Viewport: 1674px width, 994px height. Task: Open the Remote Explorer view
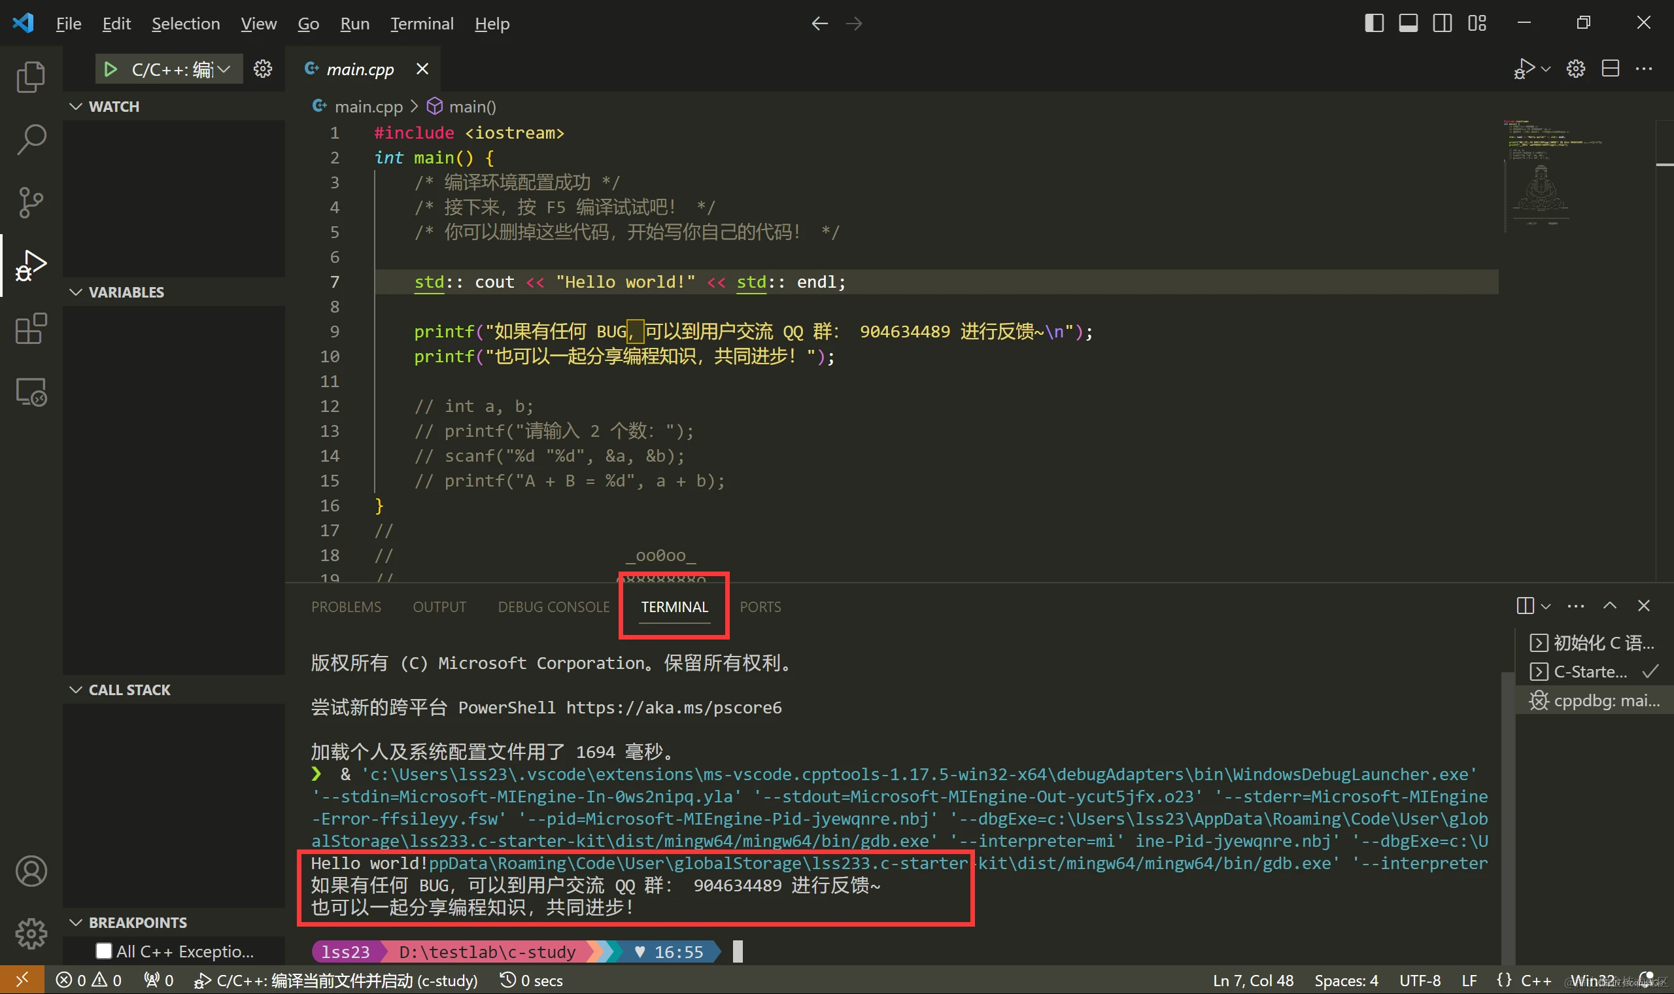point(30,392)
